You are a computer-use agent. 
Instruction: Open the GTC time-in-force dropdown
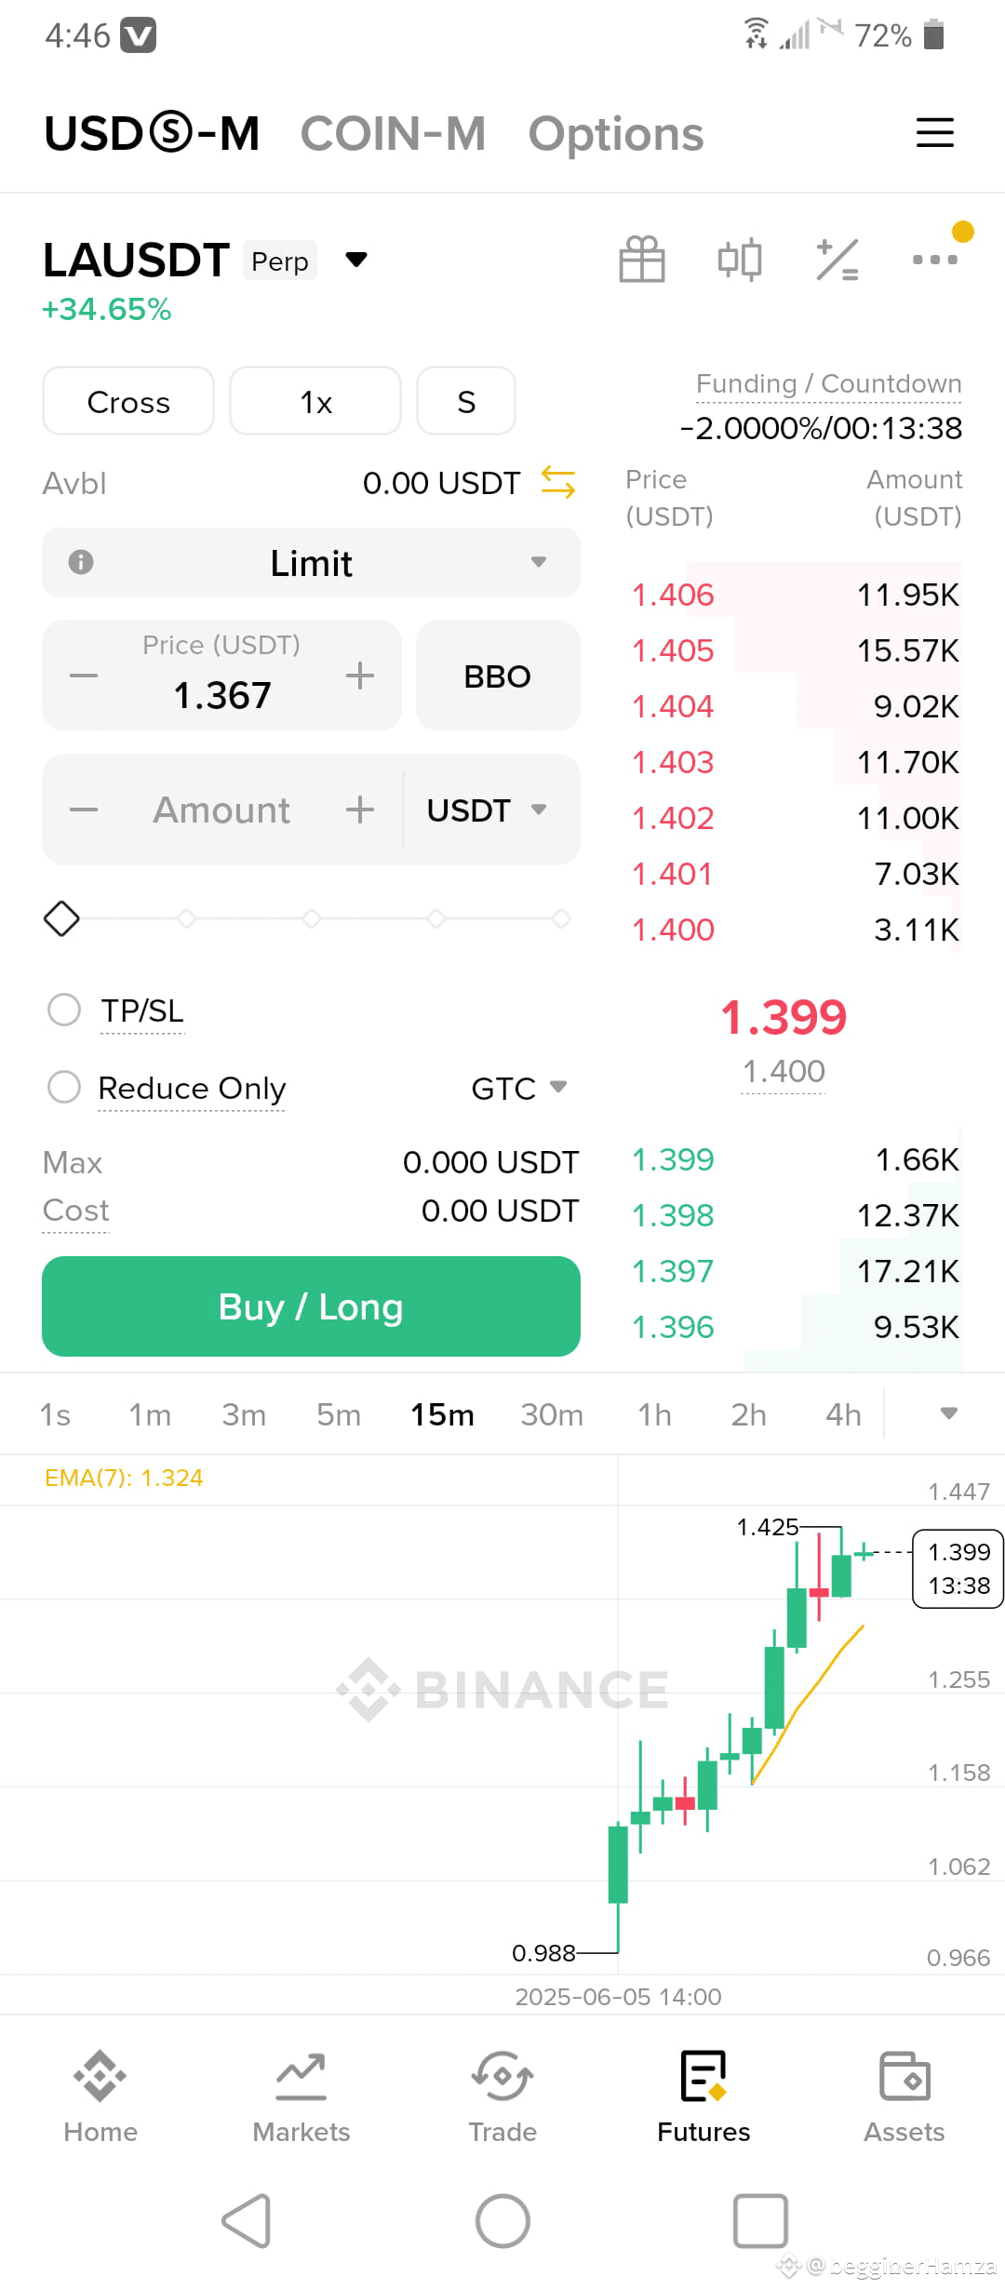519,1088
